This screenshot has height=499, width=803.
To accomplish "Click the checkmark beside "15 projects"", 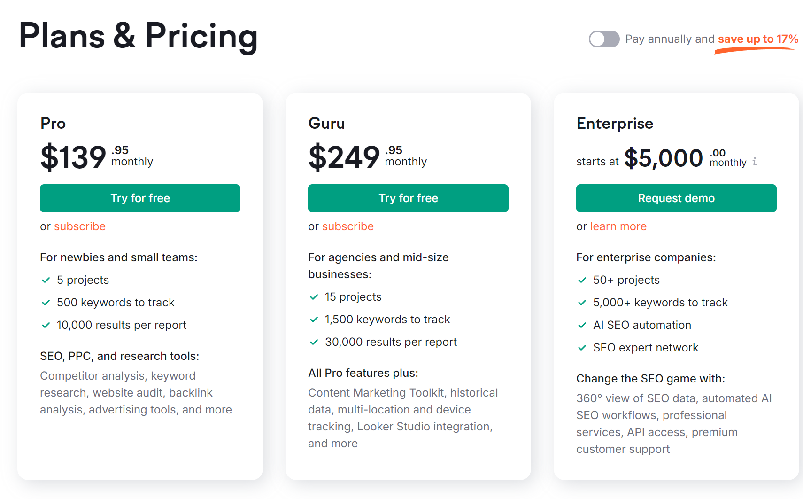I will 314,296.
